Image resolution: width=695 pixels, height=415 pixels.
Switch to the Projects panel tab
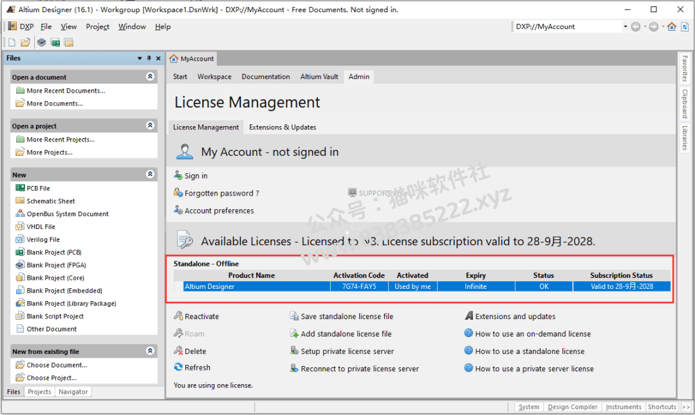click(x=39, y=392)
